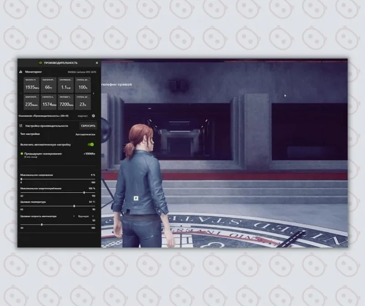Image resolution: width=365 pixels, height=306 pixels.
Task: Click the '83 °C' target temperature value
Action: click(92, 202)
